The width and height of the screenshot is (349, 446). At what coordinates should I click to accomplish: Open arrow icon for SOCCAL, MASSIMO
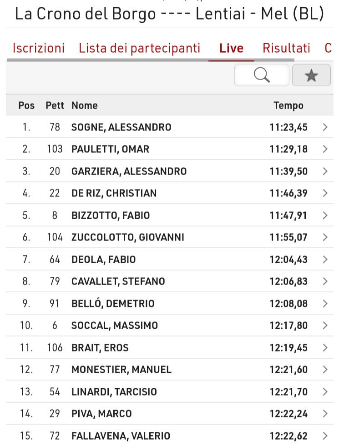[325, 326]
